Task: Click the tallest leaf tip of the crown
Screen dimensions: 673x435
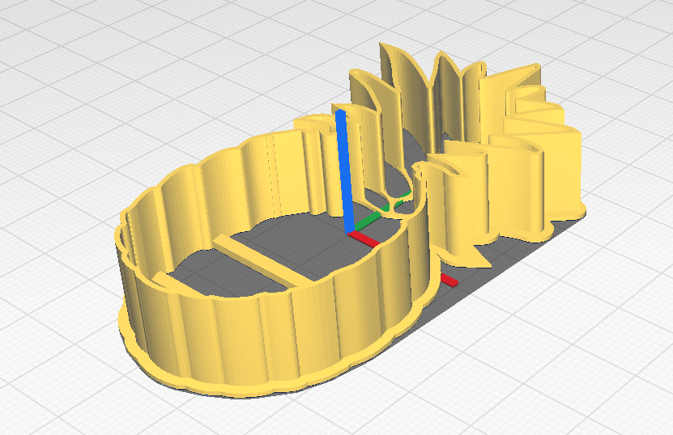Action: 387,50
